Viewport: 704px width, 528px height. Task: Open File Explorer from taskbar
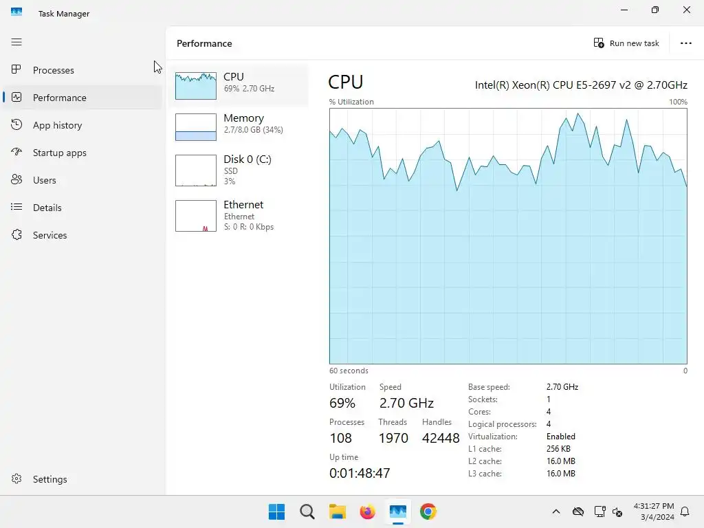[337, 511]
